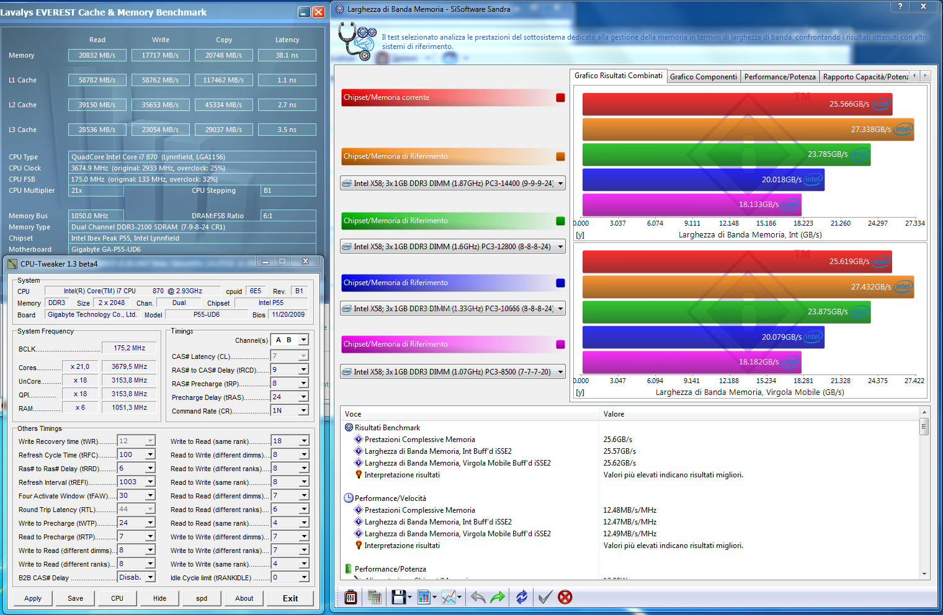The image size is (943, 615).
Task: Click the BCLK 175,2 MHz field in CPU-Tweaker
Action: click(x=130, y=348)
